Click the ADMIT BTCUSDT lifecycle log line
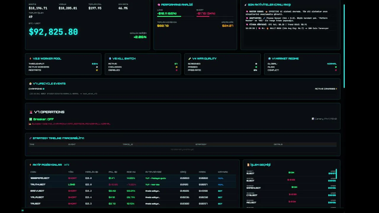This screenshot has height=213, width=379. 63,94
